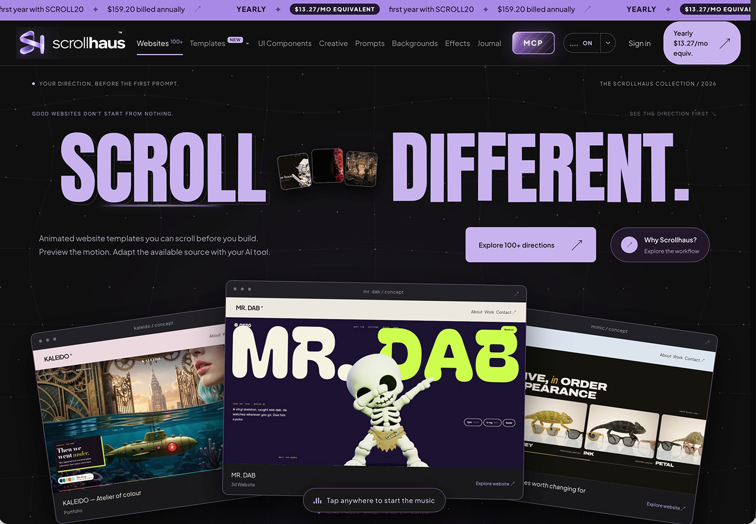Open the first hero thumbnail between SCROLL and DIFFERENT
This screenshot has width=756, height=524.
point(294,171)
